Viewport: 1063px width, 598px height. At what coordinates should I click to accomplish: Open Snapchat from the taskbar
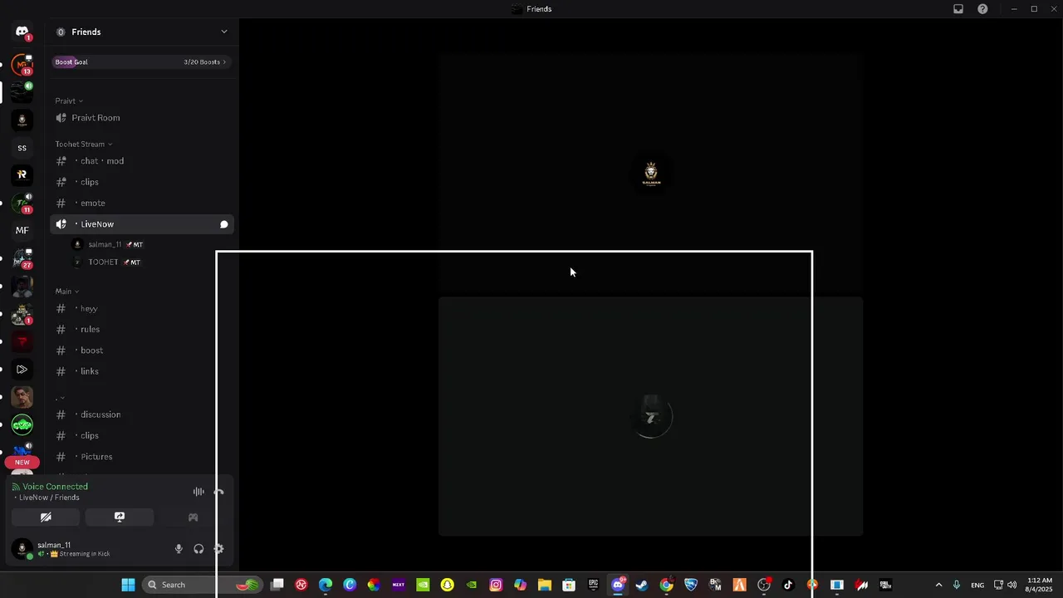[x=448, y=585]
